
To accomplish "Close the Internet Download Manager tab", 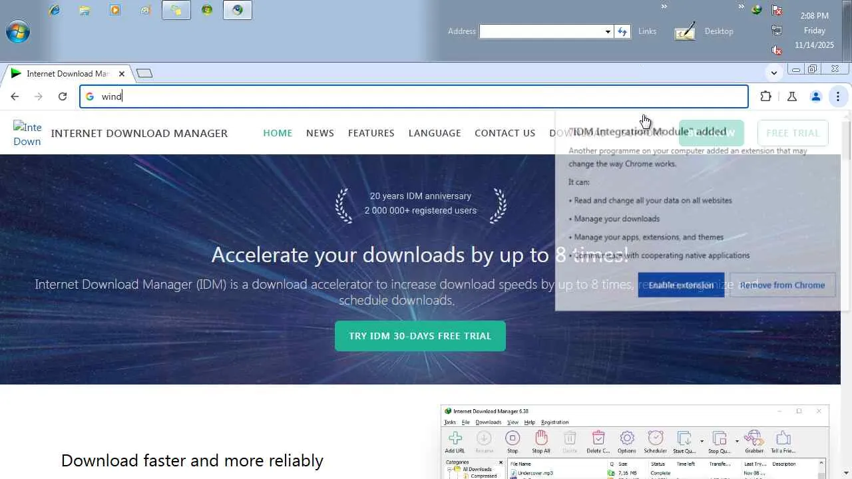I will click(122, 74).
